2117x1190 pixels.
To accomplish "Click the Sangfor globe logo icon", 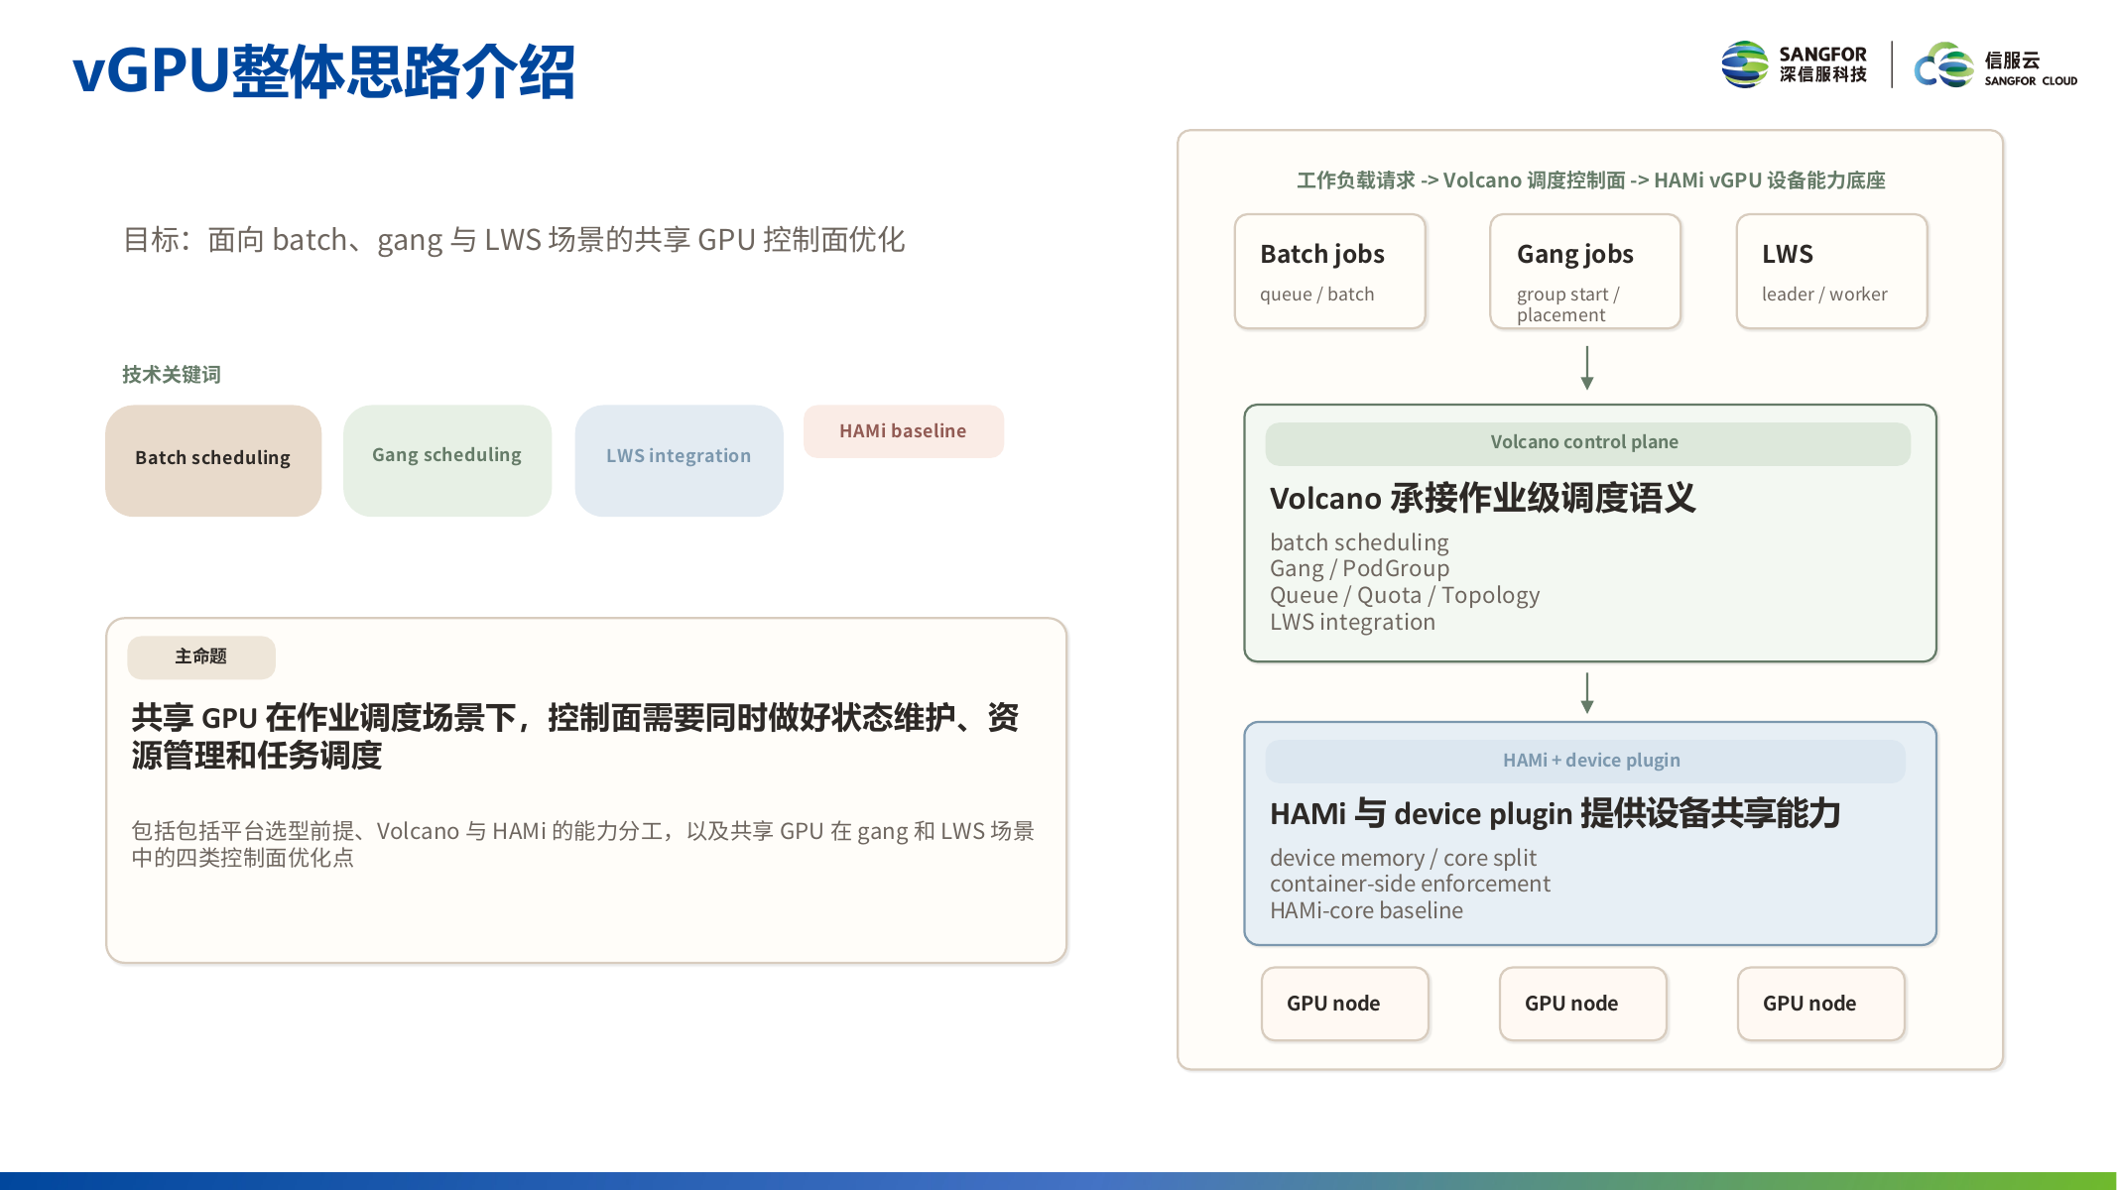I will coord(1745,64).
